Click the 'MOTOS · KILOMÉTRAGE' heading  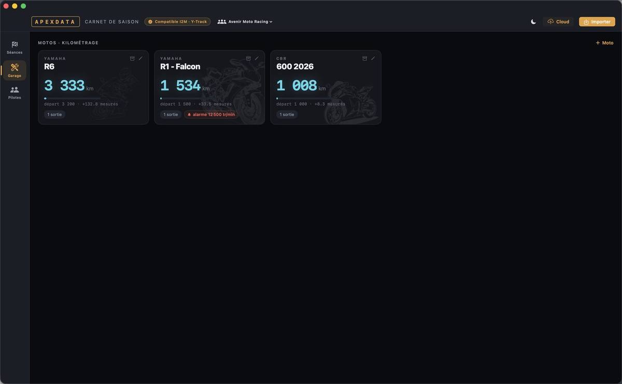(68, 43)
